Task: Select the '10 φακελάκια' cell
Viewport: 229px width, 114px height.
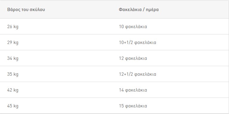Action: coord(133,27)
